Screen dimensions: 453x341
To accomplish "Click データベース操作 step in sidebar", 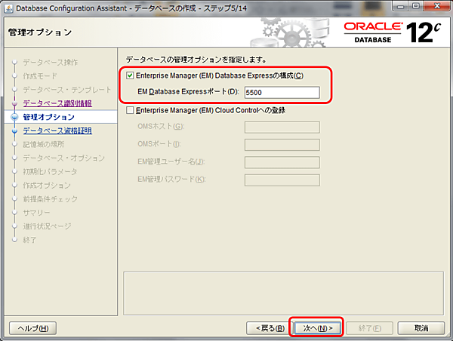I will (x=51, y=62).
